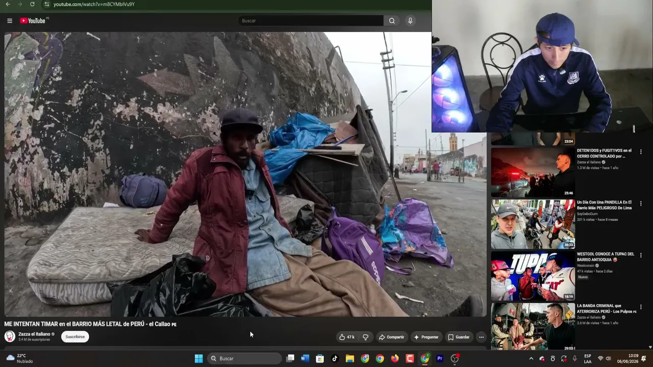Screen dimensions: 653x367
Task: Open 'WESTCOL CONOCE A TUPAC' video thumbnail
Action: 533,276
